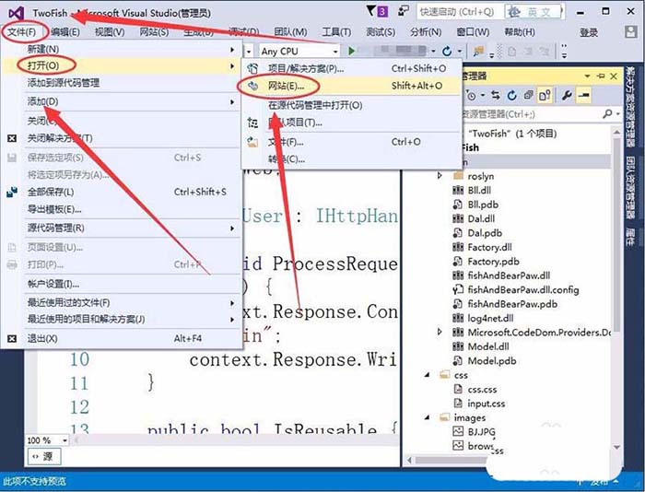Open 团队资源管理器 side tab

(x=629, y=188)
